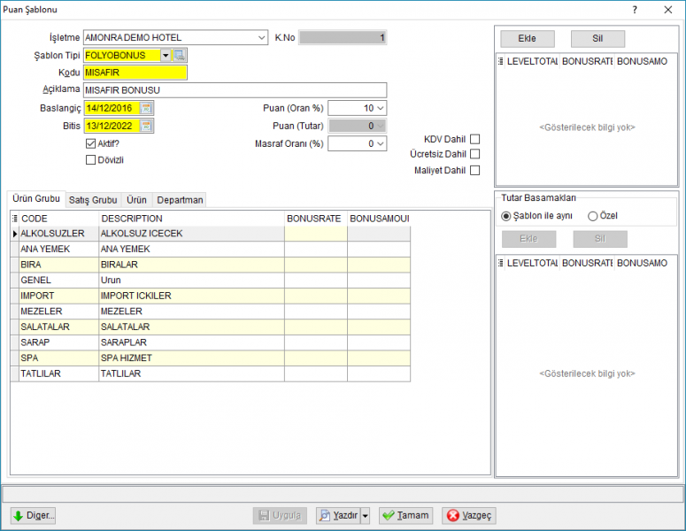The width and height of the screenshot is (686, 531).
Task: Enable the Dövizli checkbox
Action: pyautogui.click(x=90, y=159)
